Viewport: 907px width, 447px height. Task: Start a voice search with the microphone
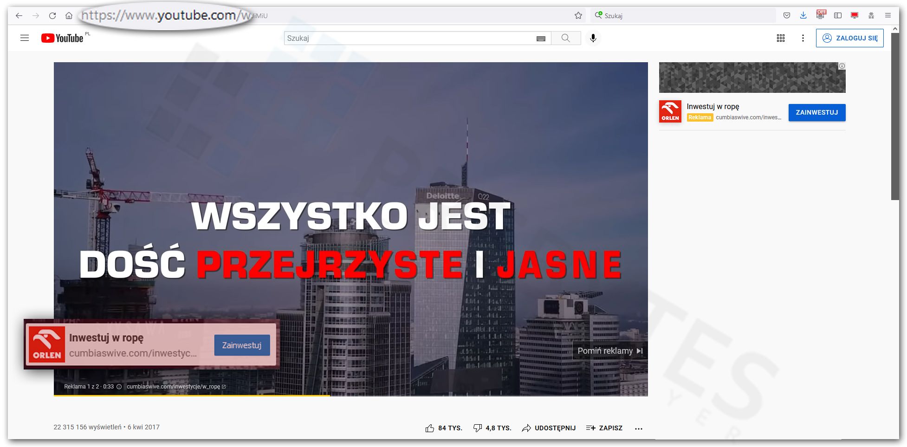[x=593, y=38]
